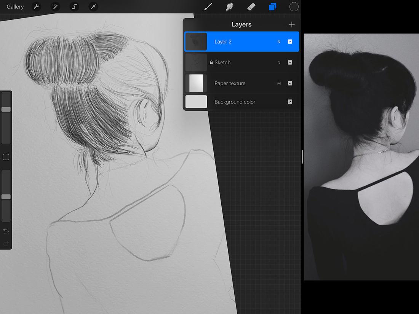Open the Sketch layer's N blend mode
419x314 pixels.
click(278, 62)
